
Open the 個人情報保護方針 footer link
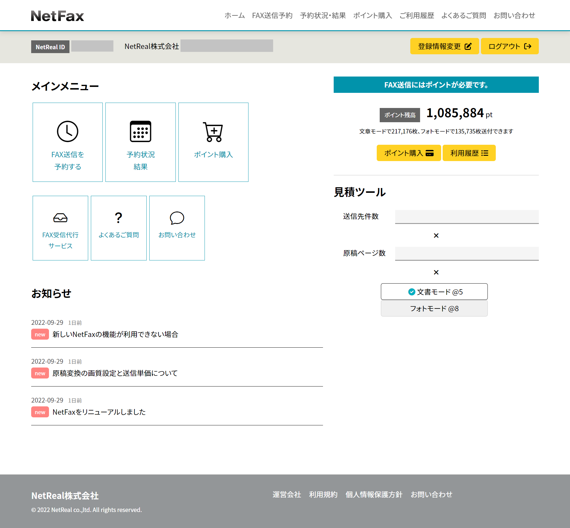(x=374, y=494)
